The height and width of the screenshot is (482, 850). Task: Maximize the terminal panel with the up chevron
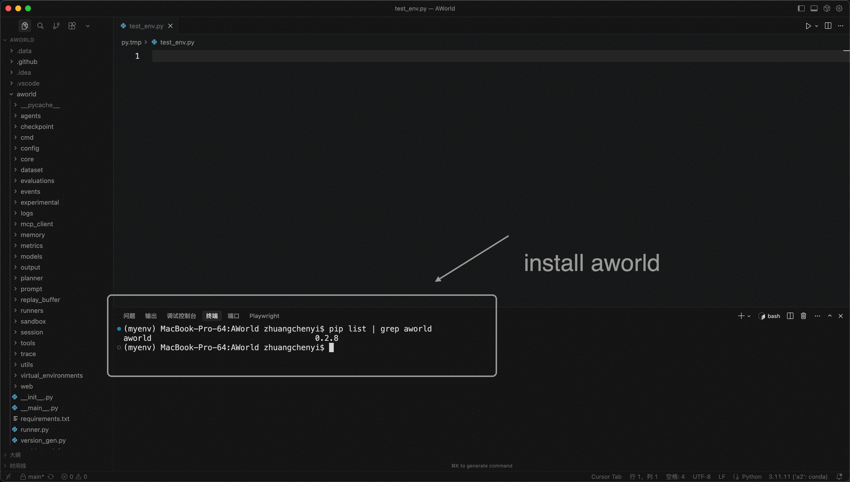pos(830,316)
